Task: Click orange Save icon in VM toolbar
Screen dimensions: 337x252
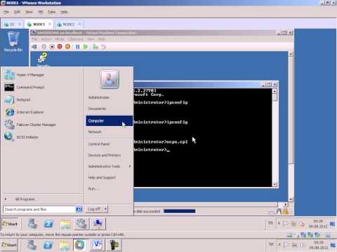Action: tap(67, 47)
